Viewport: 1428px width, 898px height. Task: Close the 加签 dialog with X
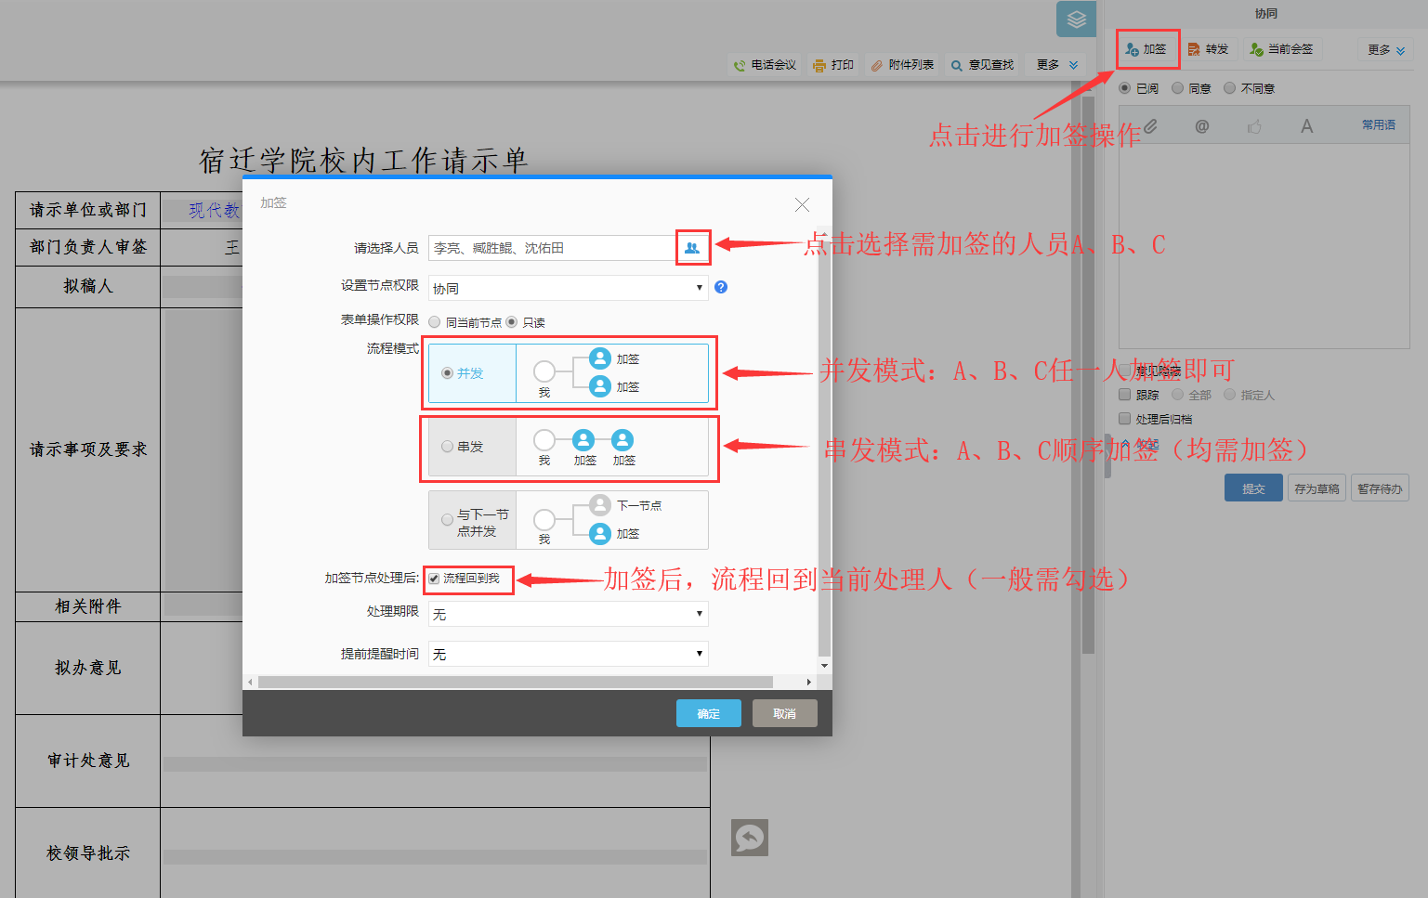[x=802, y=204]
